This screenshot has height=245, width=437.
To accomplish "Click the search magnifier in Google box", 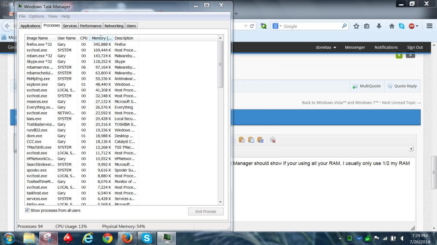I will pos(344,26).
